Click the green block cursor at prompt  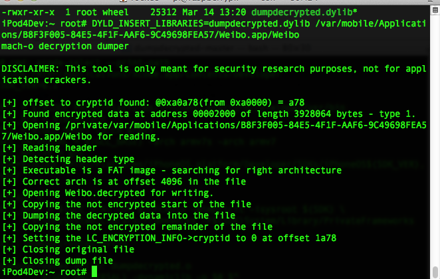coord(94,272)
